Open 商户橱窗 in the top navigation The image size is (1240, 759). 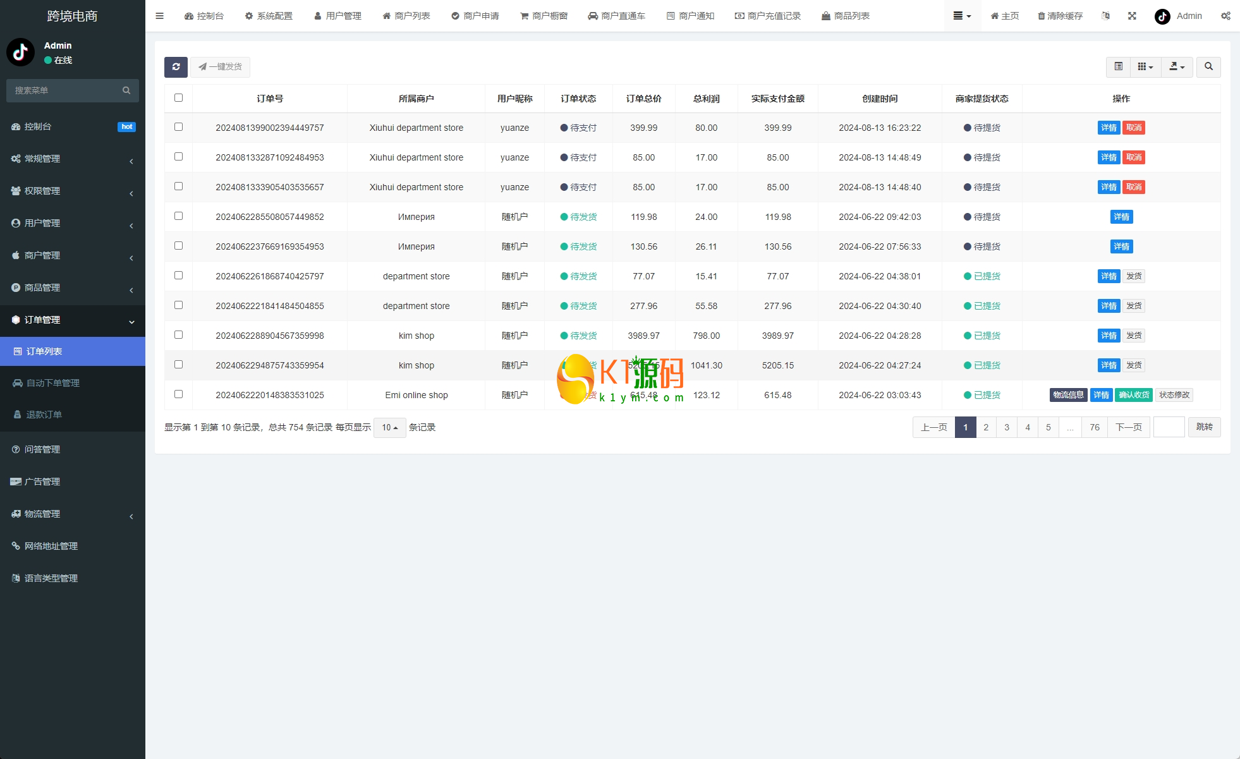544,16
